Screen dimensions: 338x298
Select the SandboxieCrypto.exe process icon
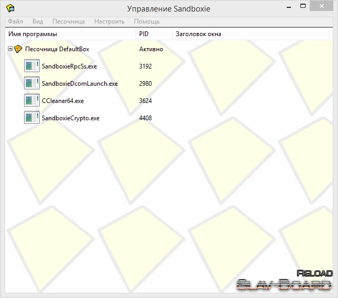coord(32,117)
